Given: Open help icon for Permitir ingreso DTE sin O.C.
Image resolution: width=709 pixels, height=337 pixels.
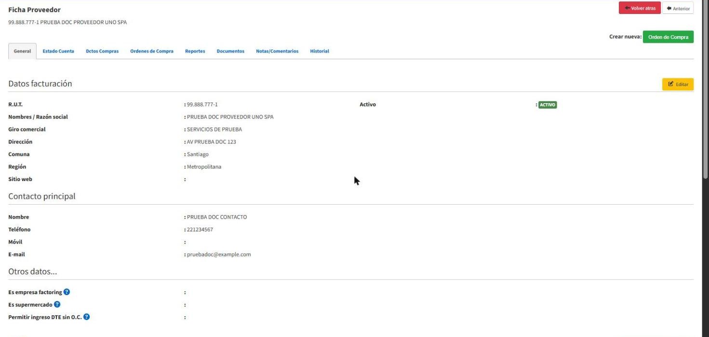Looking at the screenshot, I should (x=87, y=317).
